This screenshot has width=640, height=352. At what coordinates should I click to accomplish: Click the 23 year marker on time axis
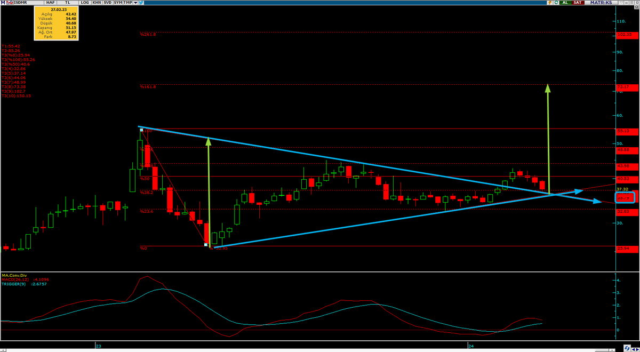pos(98,346)
